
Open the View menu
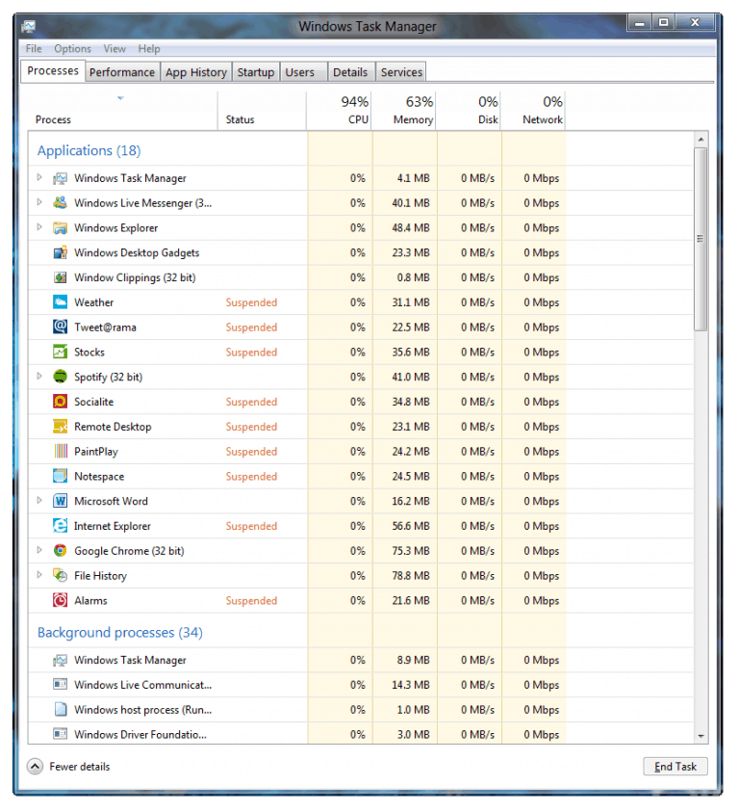tap(115, 49)
